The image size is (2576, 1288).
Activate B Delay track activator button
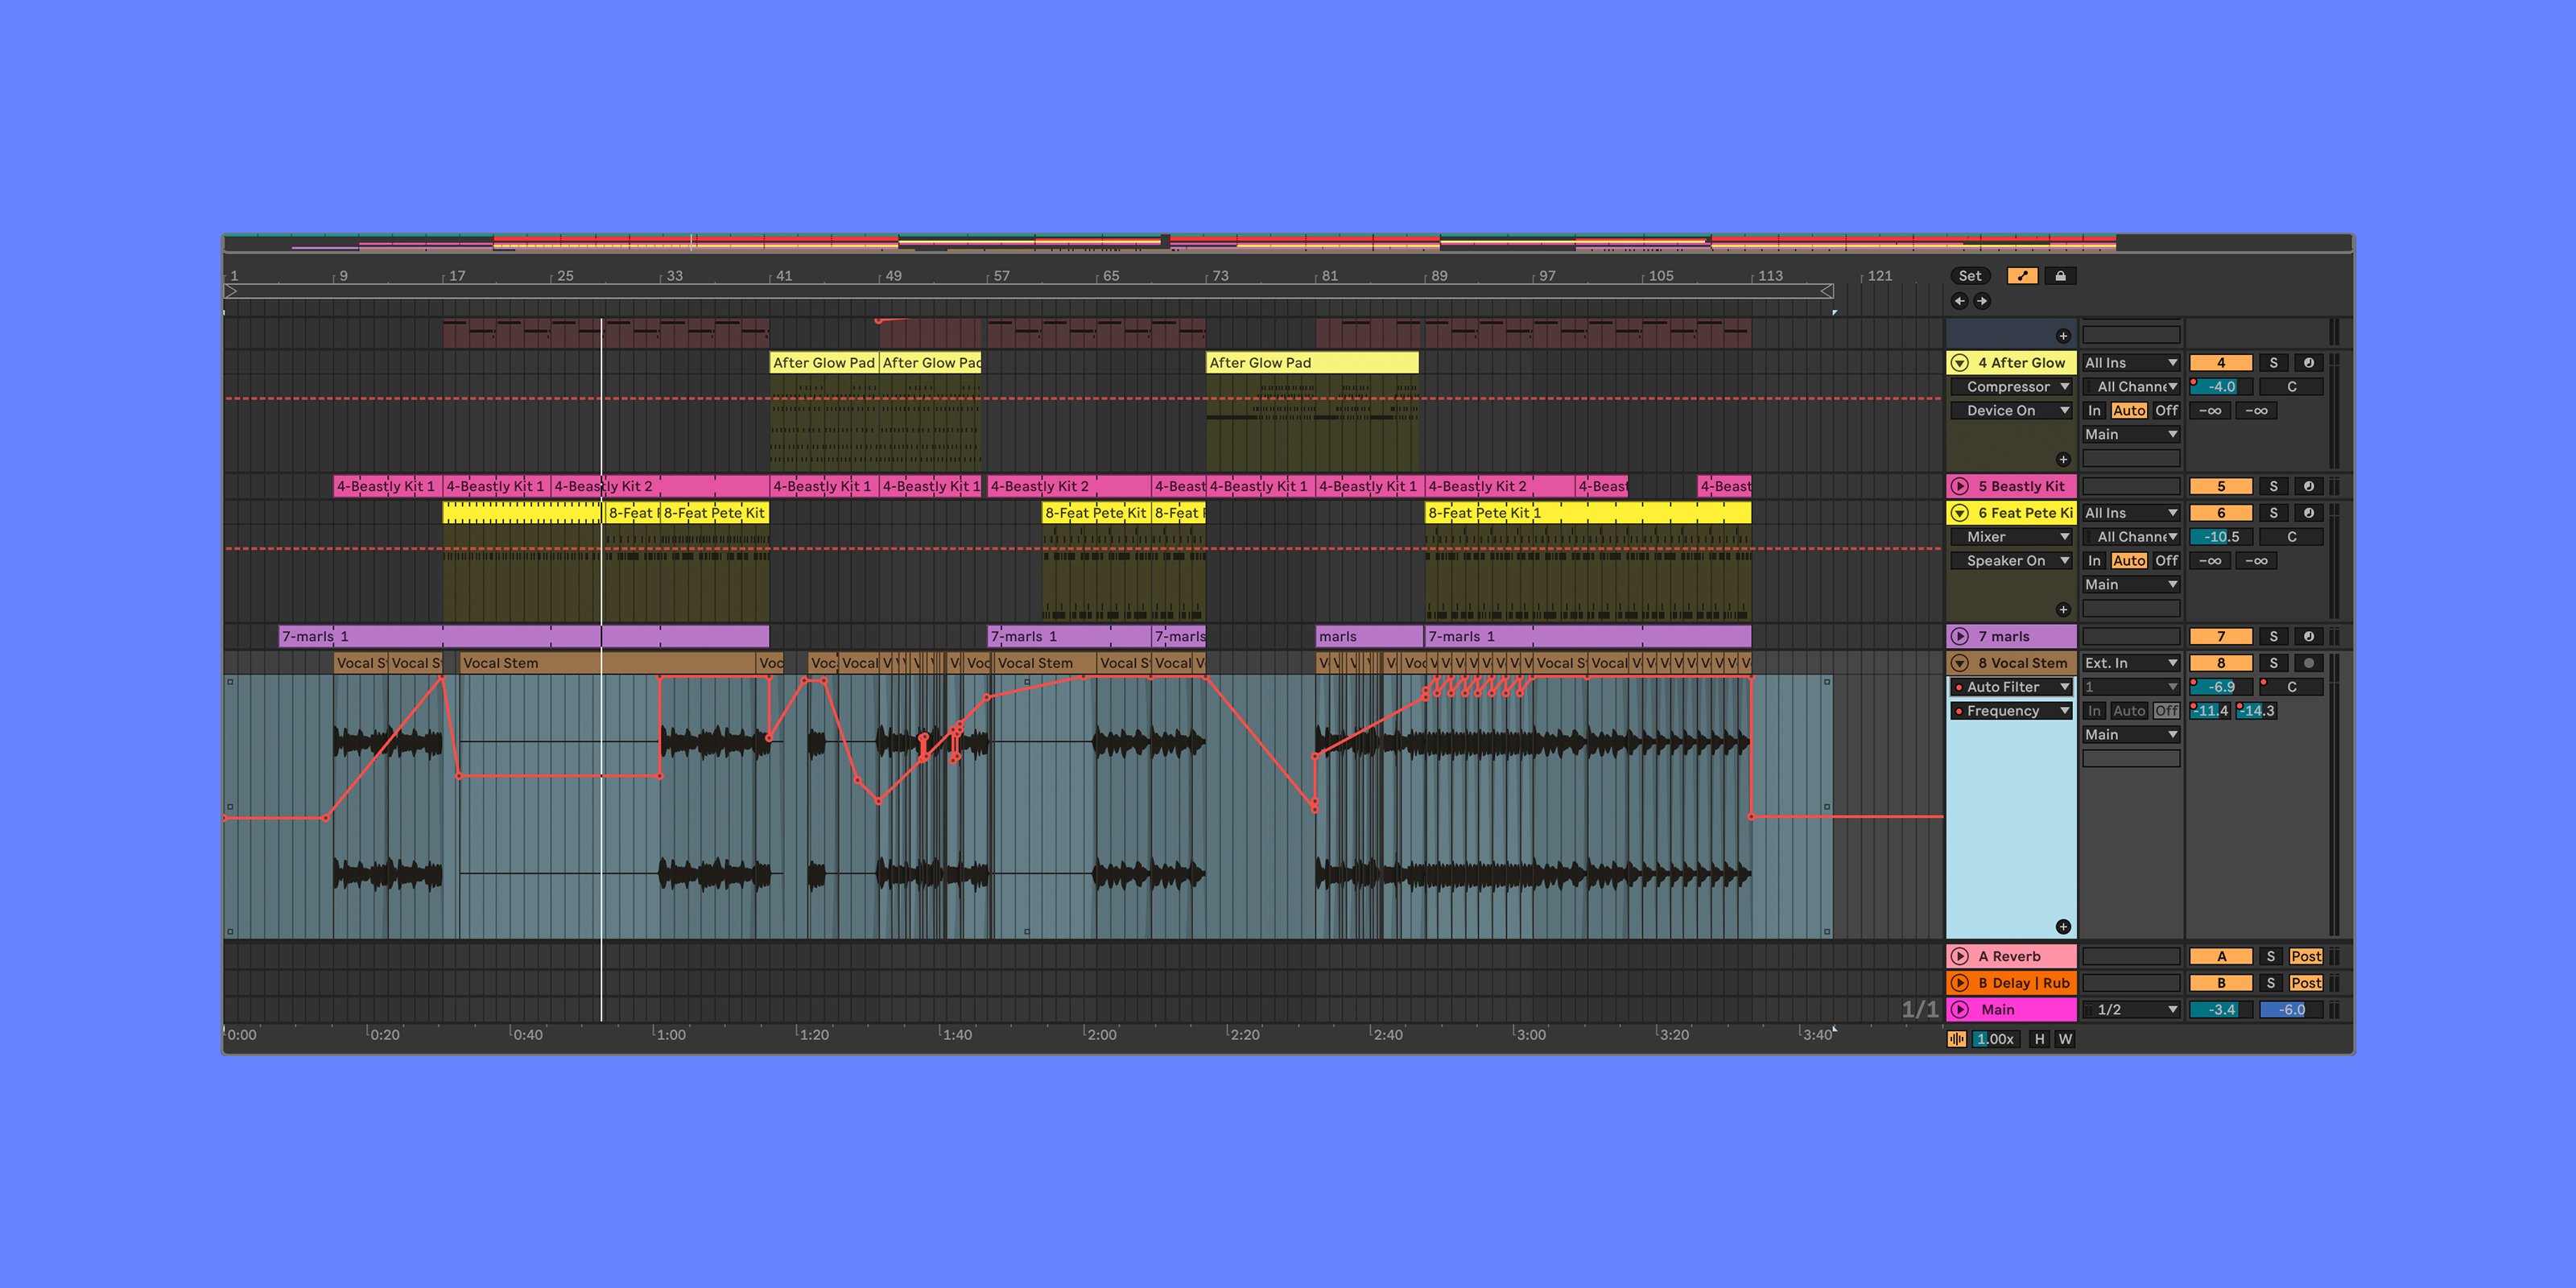coord(2221,983)
